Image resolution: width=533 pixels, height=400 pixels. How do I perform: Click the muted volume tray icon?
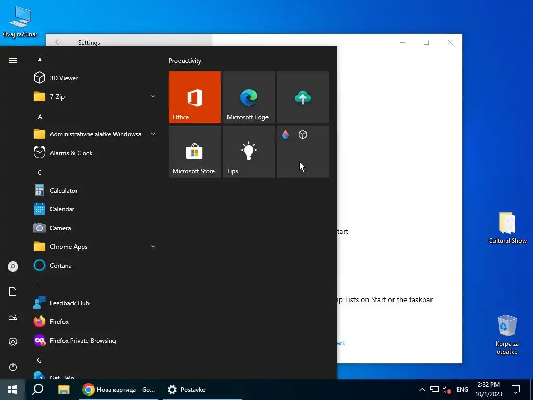point(447,390)
